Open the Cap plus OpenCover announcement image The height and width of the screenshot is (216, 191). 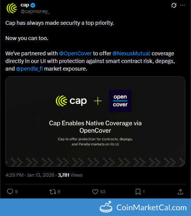95,121
